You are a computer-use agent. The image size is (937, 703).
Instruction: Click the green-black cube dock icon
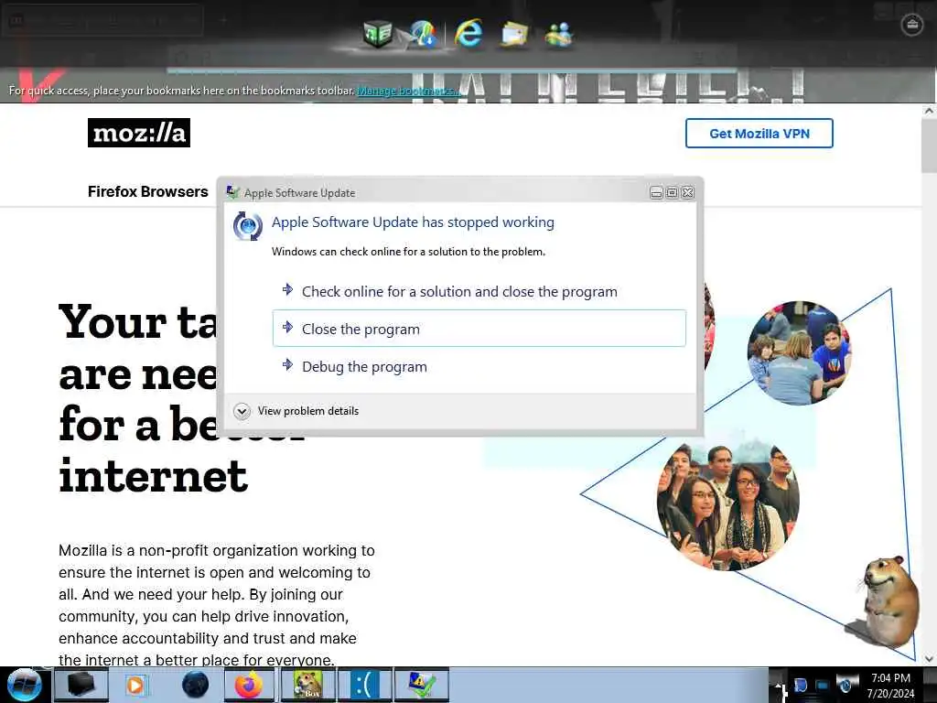coord(377,33)
